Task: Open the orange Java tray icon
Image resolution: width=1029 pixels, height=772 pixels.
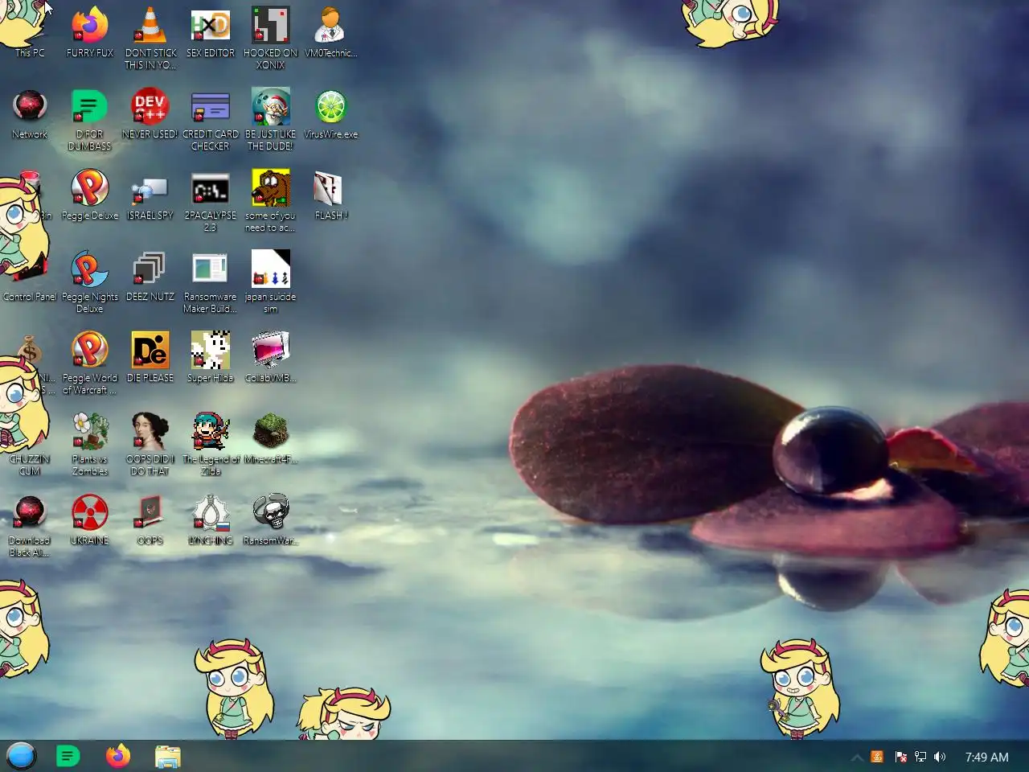Action: pyautogui.click(x=877, y=757)
